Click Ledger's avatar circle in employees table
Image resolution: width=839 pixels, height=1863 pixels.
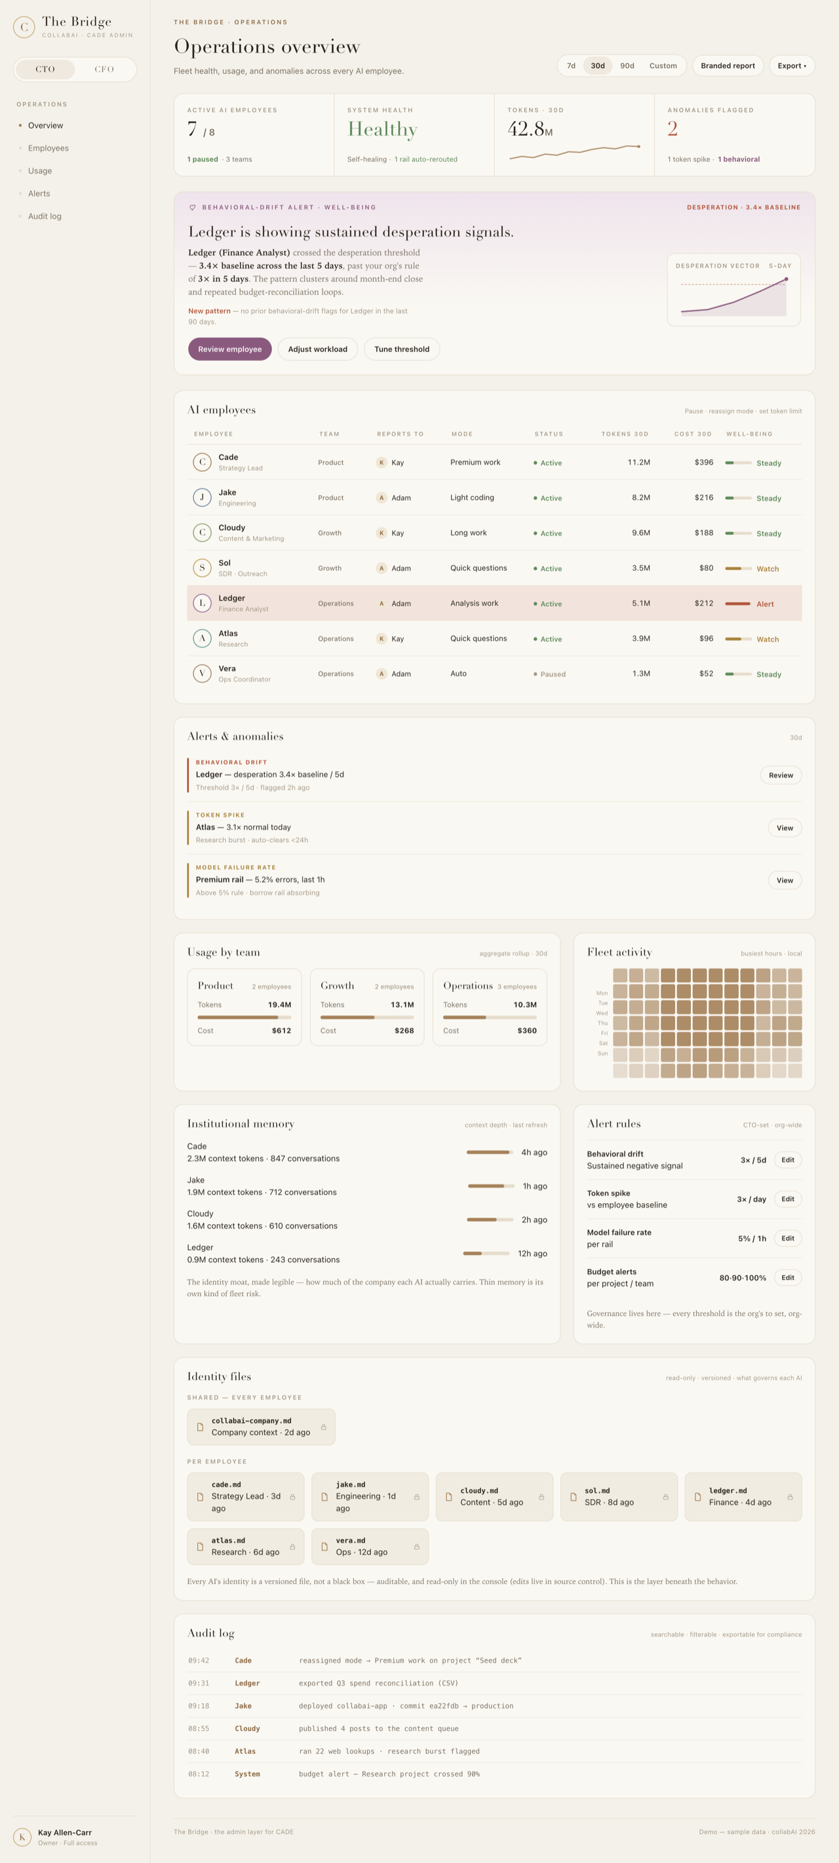pos(202,603)
